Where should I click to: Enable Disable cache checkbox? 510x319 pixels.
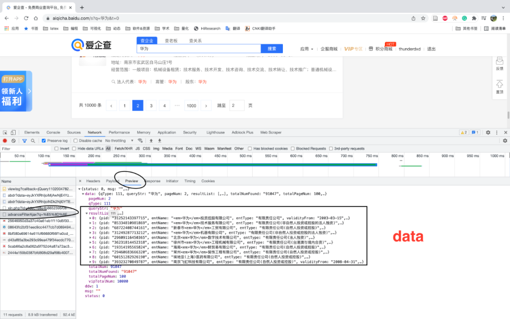tap(76, 141)
